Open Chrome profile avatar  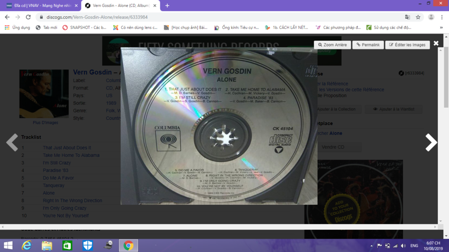coord(431,17)
